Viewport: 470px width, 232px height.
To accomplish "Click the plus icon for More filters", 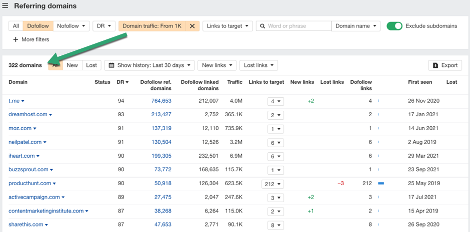I will pos(16,39).
